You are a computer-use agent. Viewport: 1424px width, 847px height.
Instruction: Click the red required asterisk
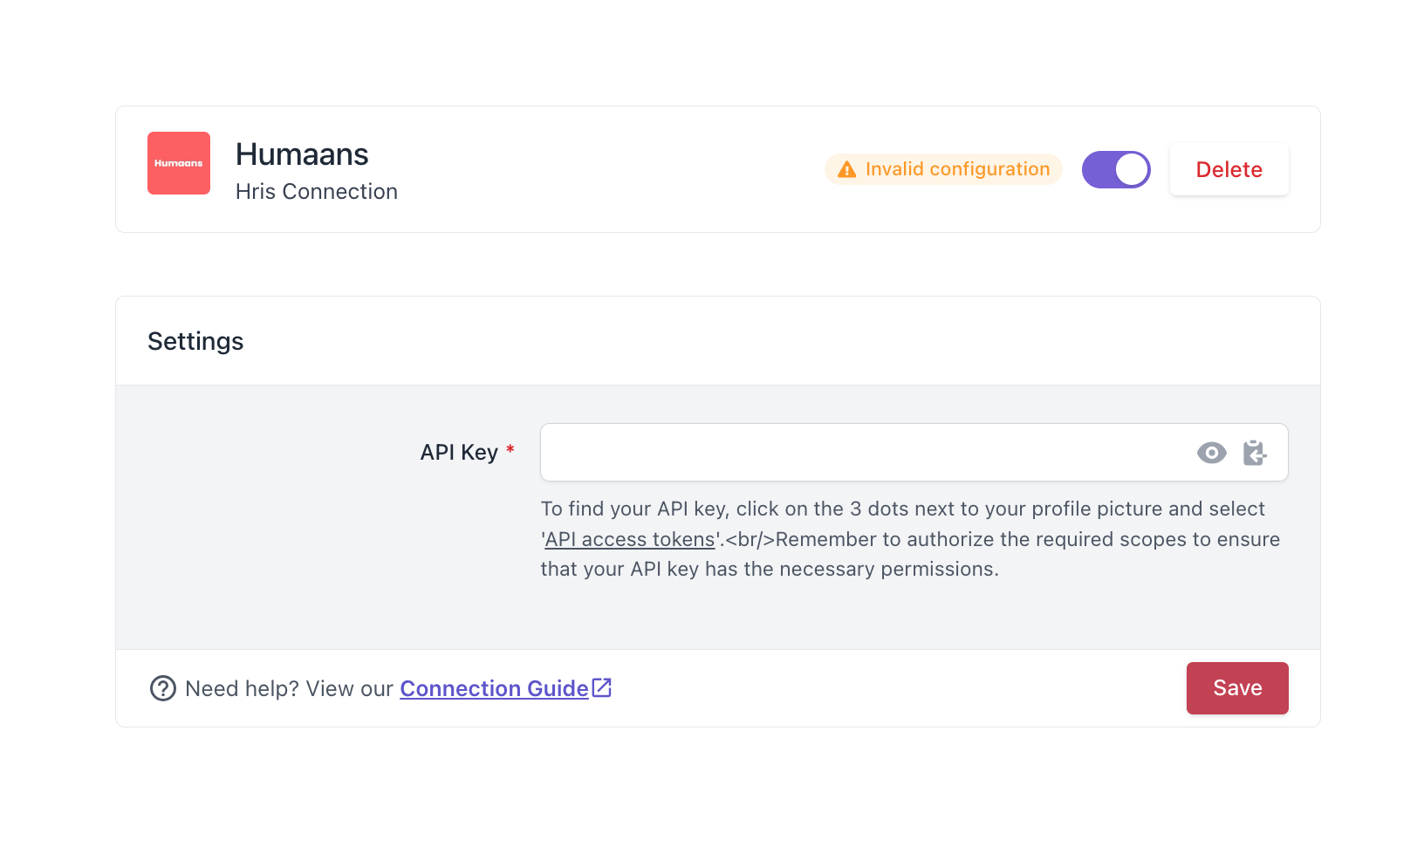(x=510, y=449)
